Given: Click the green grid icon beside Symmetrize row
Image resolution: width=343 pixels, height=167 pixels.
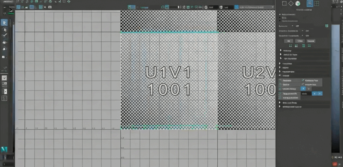Looking at the screenshot, I should (x=326, y=26).
